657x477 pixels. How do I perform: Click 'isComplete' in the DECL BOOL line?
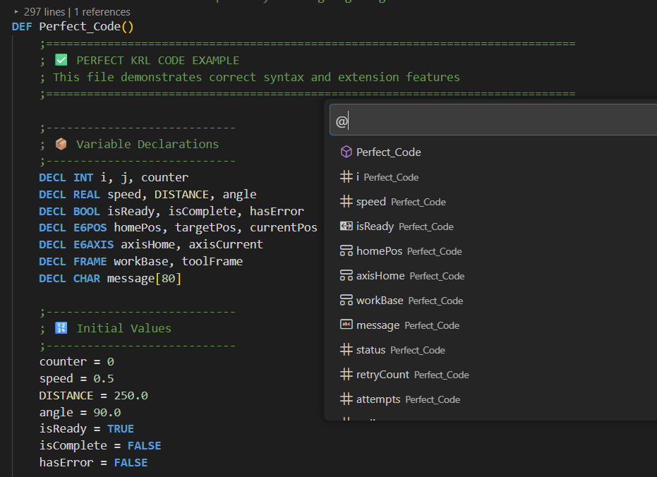202,211
